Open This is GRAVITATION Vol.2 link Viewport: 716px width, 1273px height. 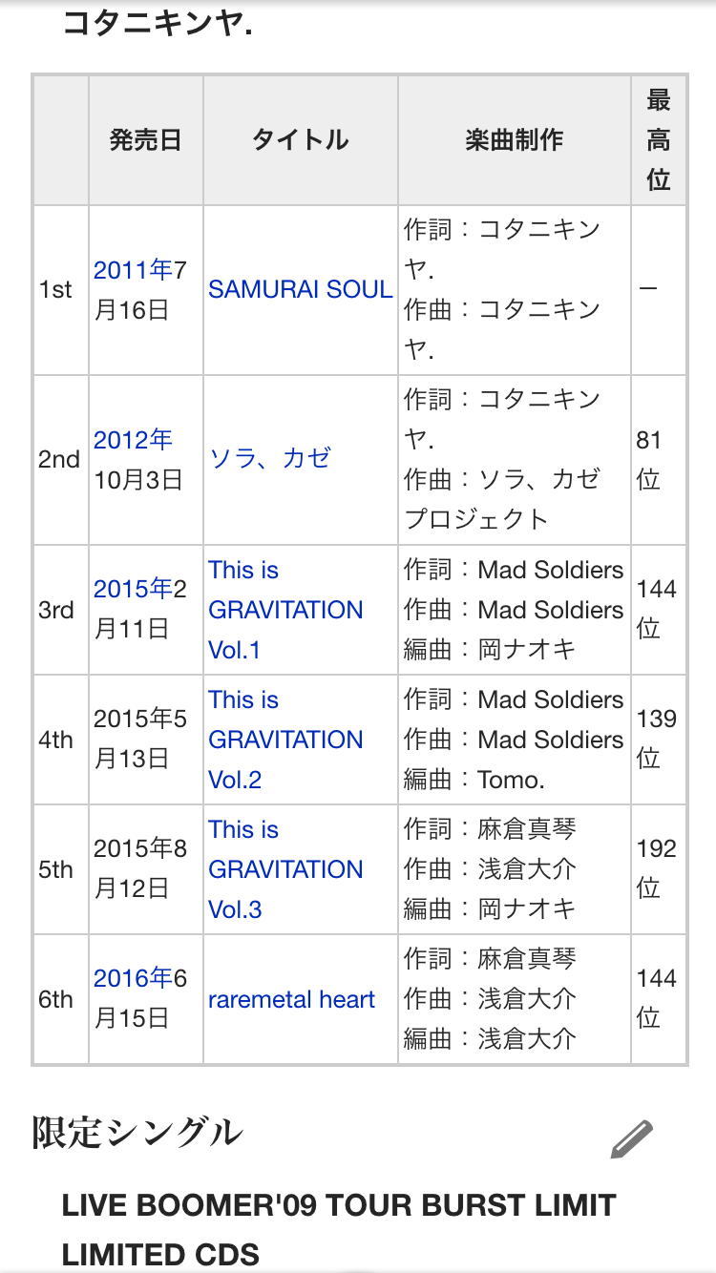pyautogui.click(x=285, y=740)
